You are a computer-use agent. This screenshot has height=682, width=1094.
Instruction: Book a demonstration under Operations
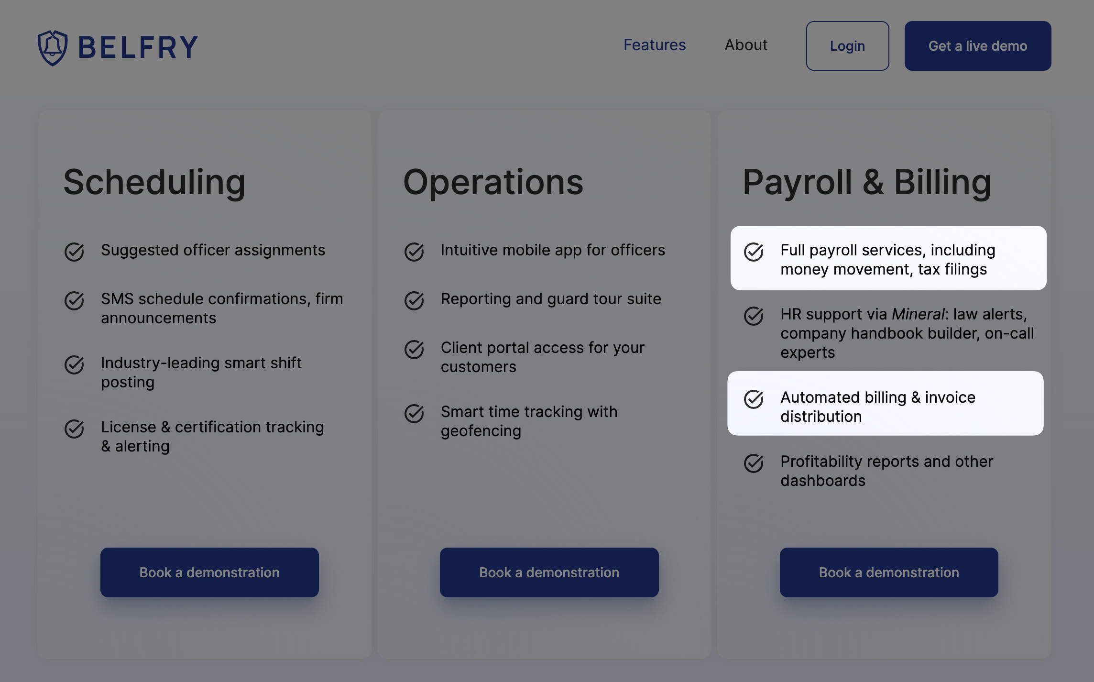point(549,572)
